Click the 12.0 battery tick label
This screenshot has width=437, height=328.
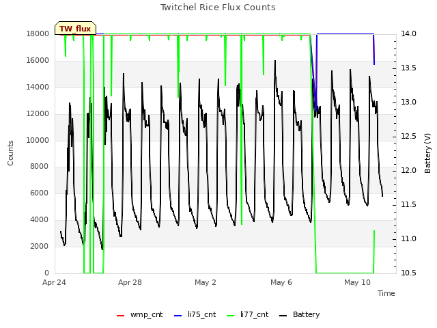(x=408, y=171)
